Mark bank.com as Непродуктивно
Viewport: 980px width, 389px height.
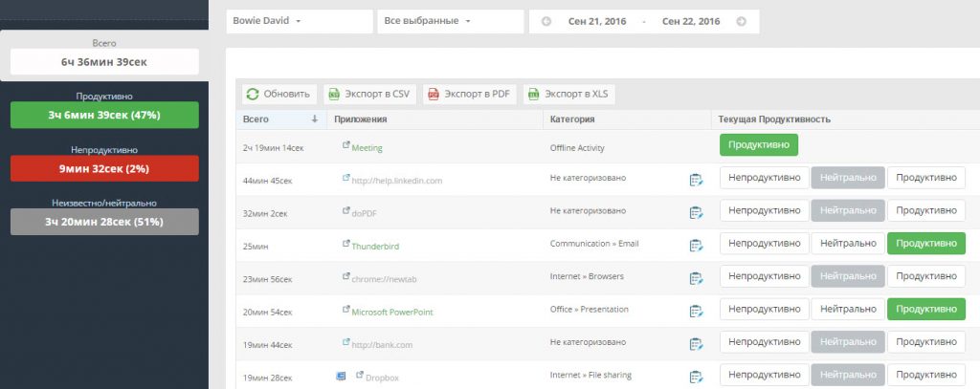tap(765, 342)
